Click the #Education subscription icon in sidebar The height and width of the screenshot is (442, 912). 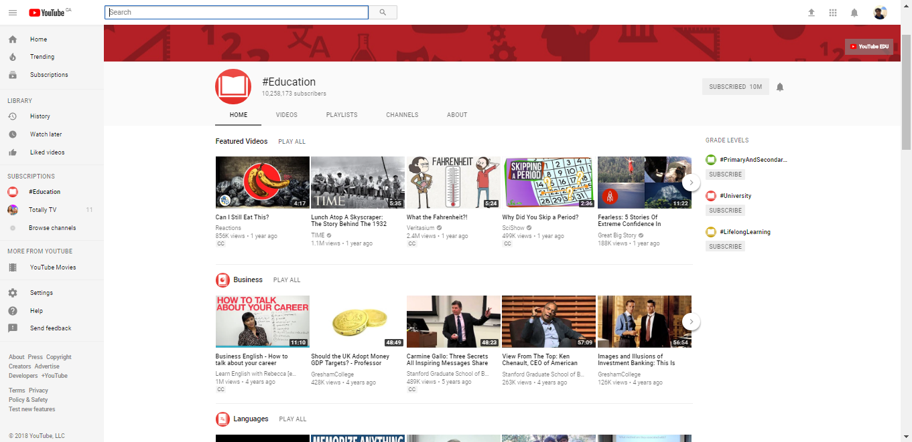point(13,192)
